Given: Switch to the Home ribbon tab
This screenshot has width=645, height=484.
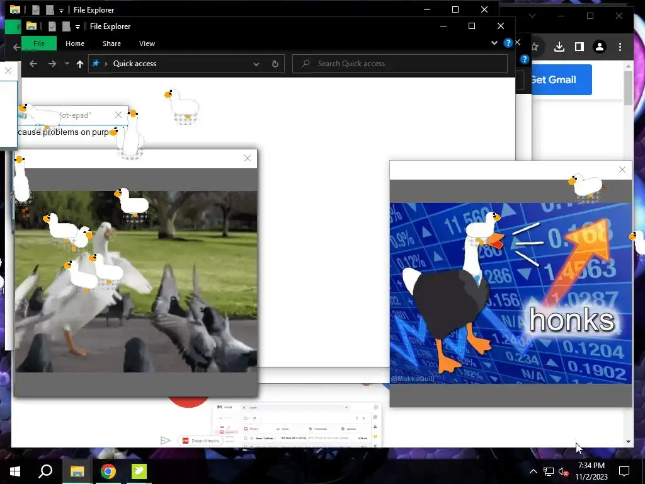Looking at the screenshot, I should click(x=75, y=43).
